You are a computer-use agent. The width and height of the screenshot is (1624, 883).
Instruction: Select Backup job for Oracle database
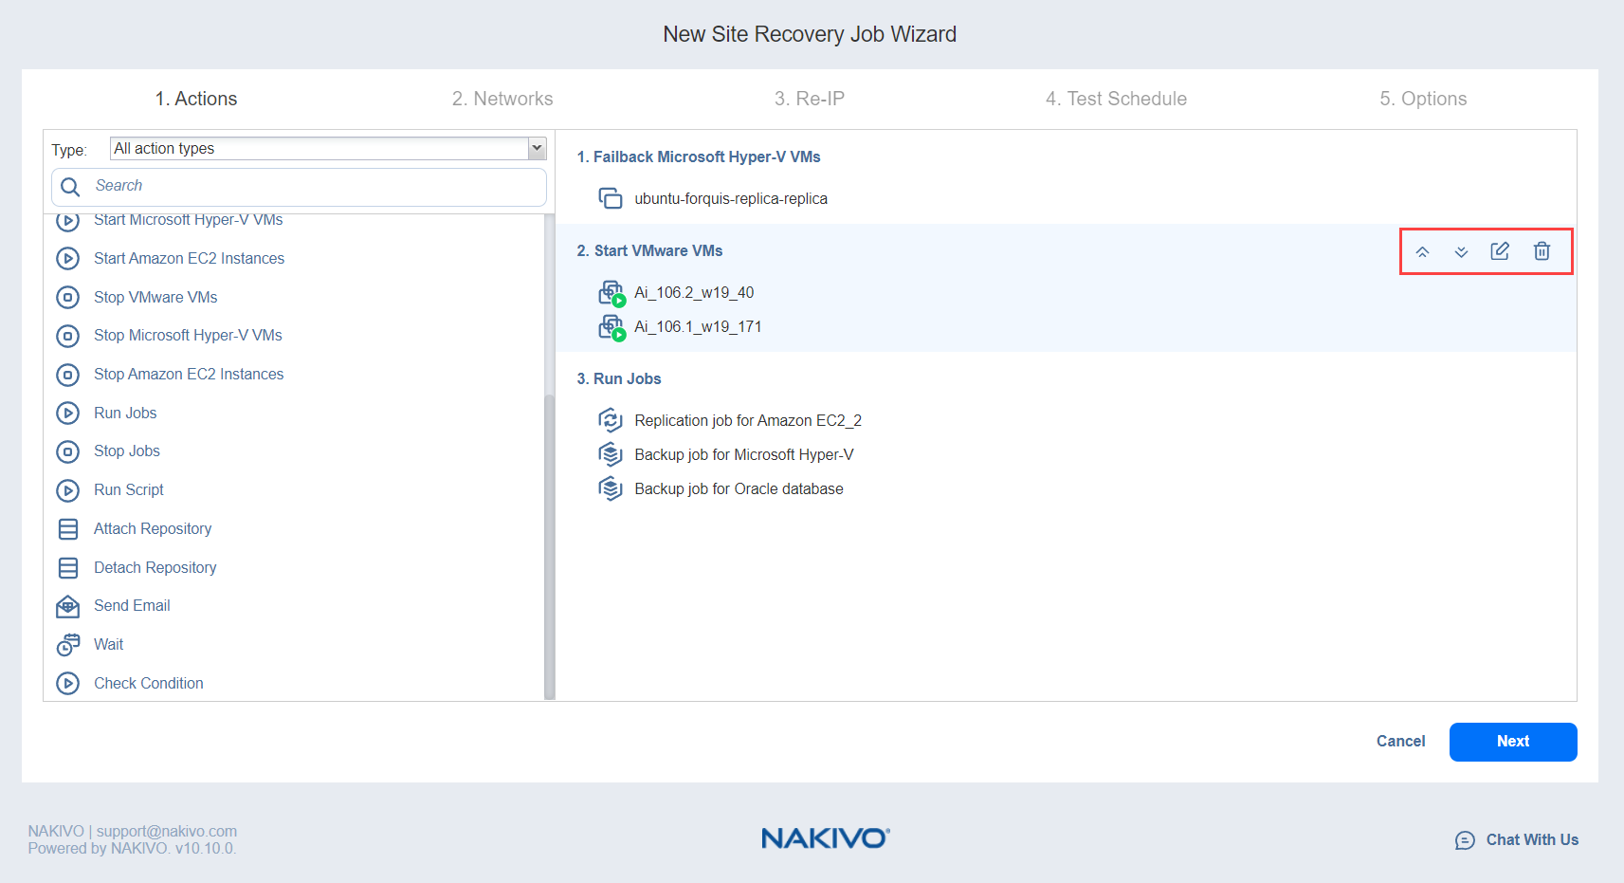[738, 489]
